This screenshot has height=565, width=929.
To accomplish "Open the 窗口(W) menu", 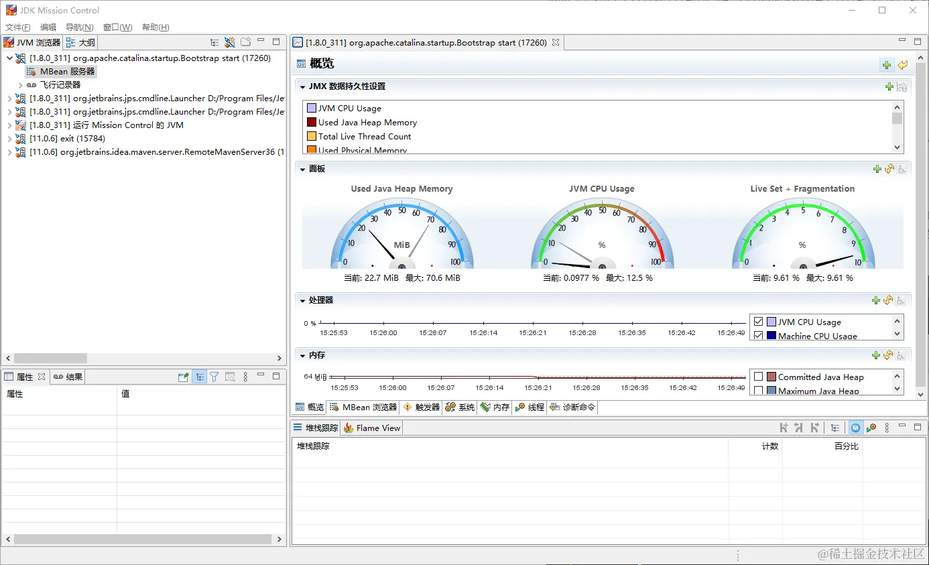I will [117, 27].
